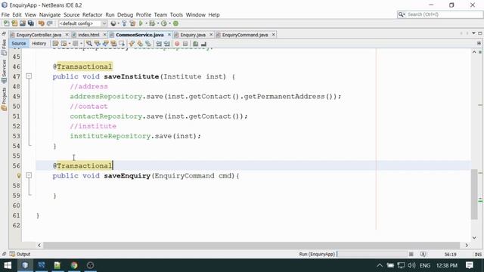Open the dropdown arrow next to Debug
484x272 pixels.
158,23
